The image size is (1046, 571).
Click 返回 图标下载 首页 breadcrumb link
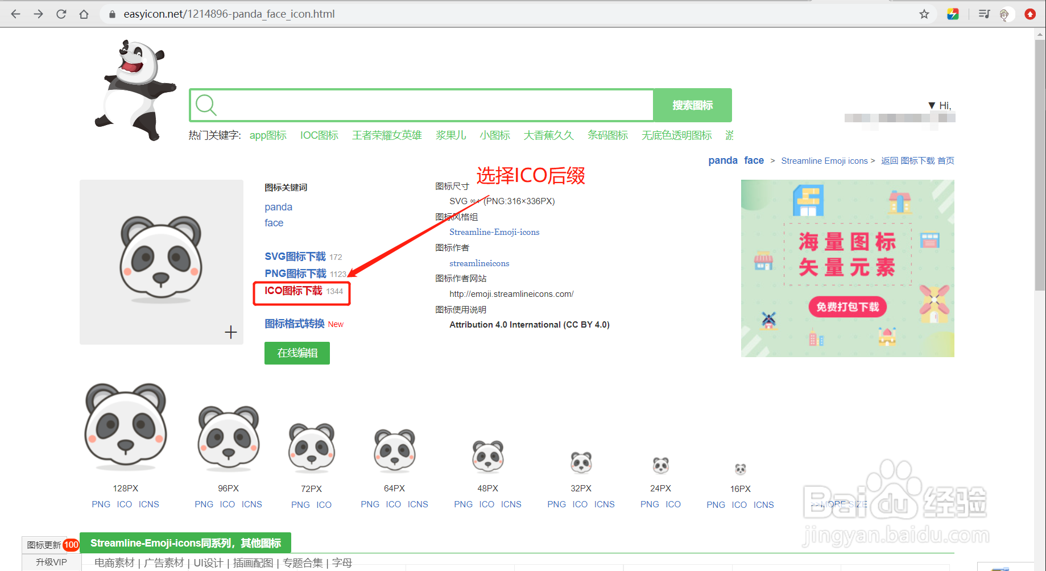click(917, 161)
